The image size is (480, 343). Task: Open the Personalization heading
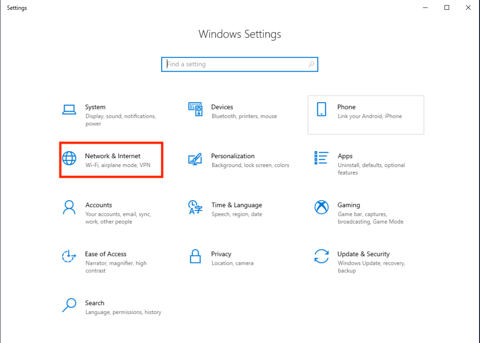tap(232, 156)
